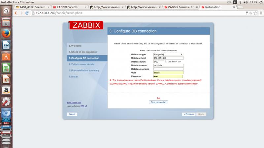
Task: Open a new browser tab
Action: [x=240, y=7]
